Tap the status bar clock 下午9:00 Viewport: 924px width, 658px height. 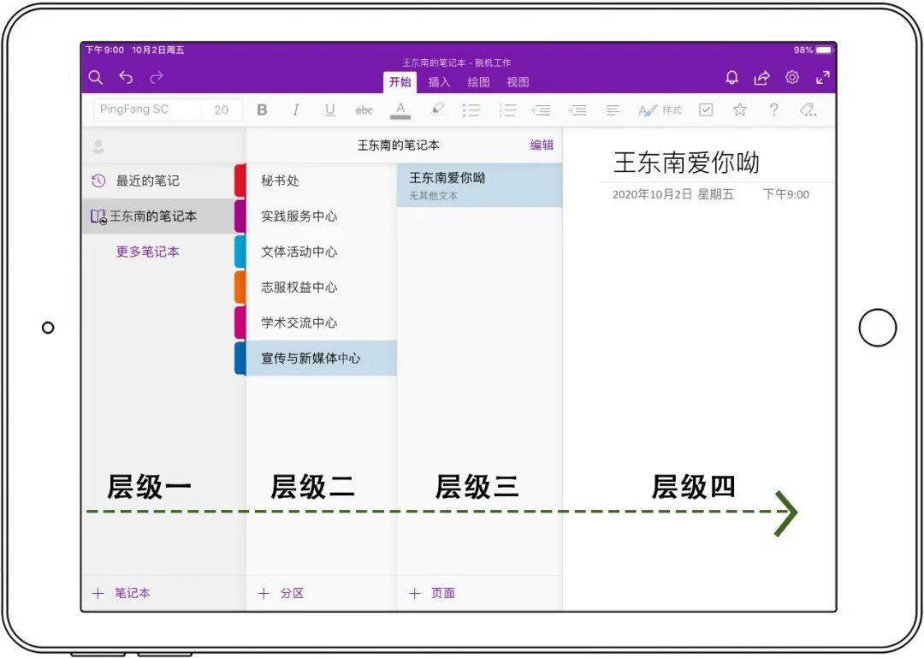(105, 50)
